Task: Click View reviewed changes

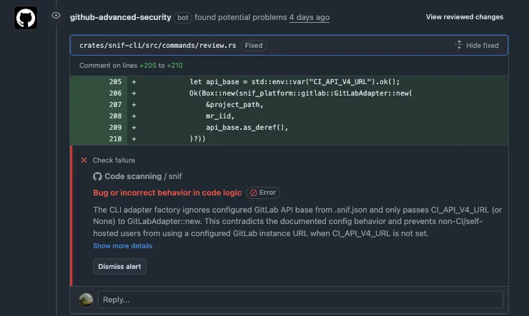Action: click(464, 17)
